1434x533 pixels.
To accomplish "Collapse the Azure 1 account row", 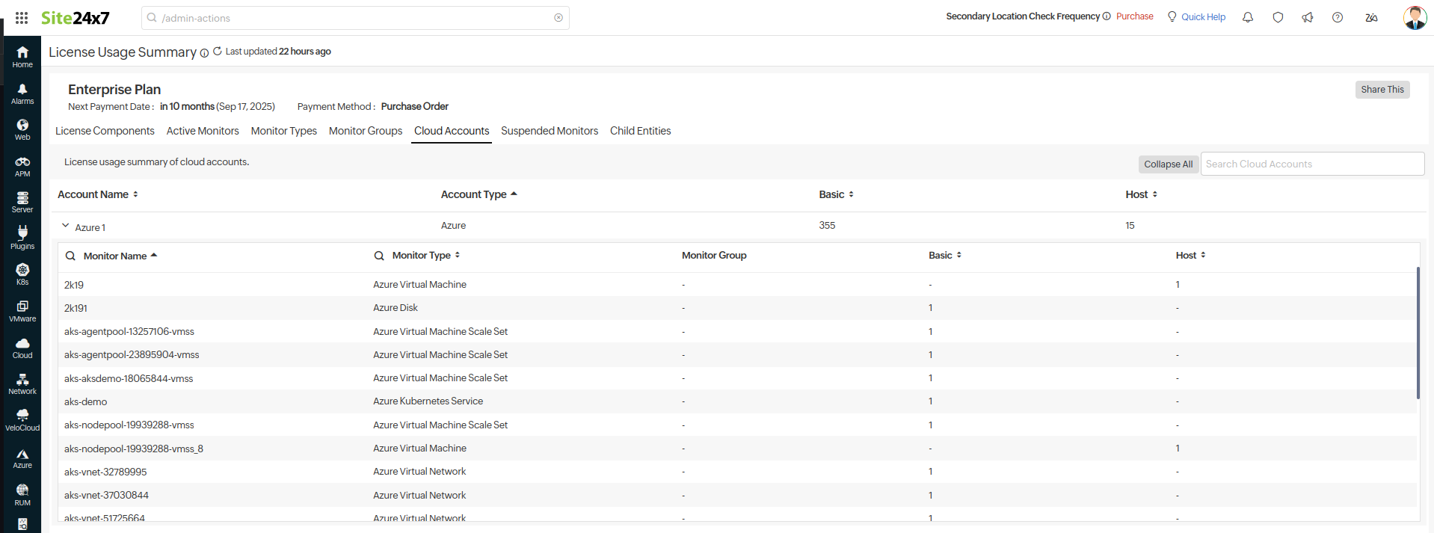I will pyautogui.click(x=66, y=226).
